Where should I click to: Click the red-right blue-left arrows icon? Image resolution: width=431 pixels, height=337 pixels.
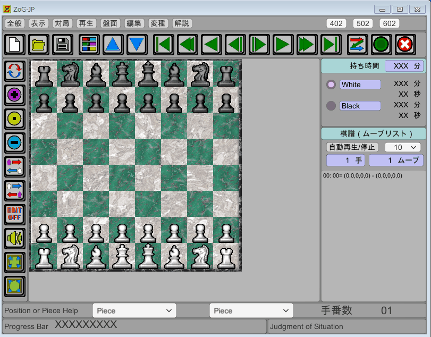[14, 166]
